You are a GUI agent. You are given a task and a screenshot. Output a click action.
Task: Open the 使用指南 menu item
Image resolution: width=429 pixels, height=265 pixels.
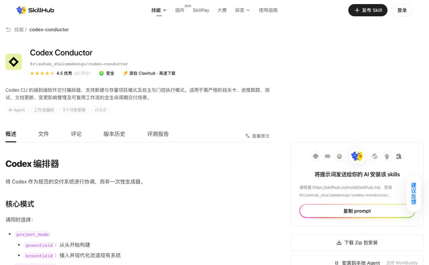point(268,10)
